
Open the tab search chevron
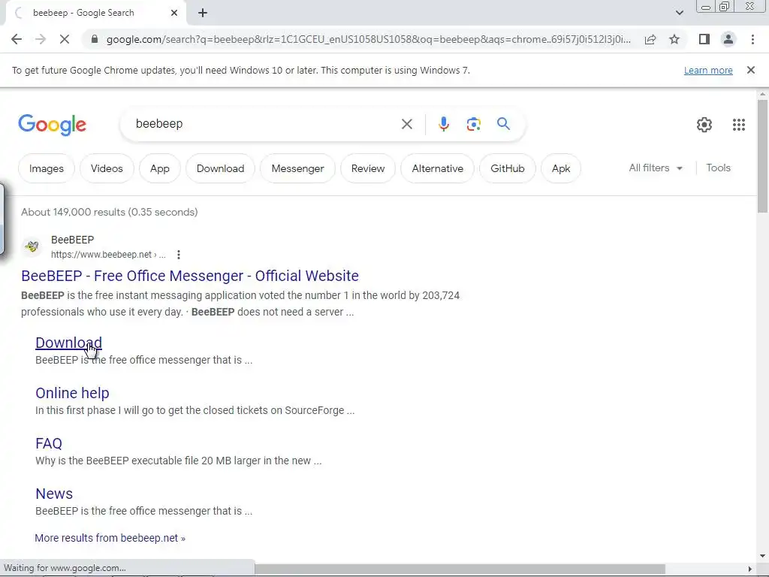[679, 13]
